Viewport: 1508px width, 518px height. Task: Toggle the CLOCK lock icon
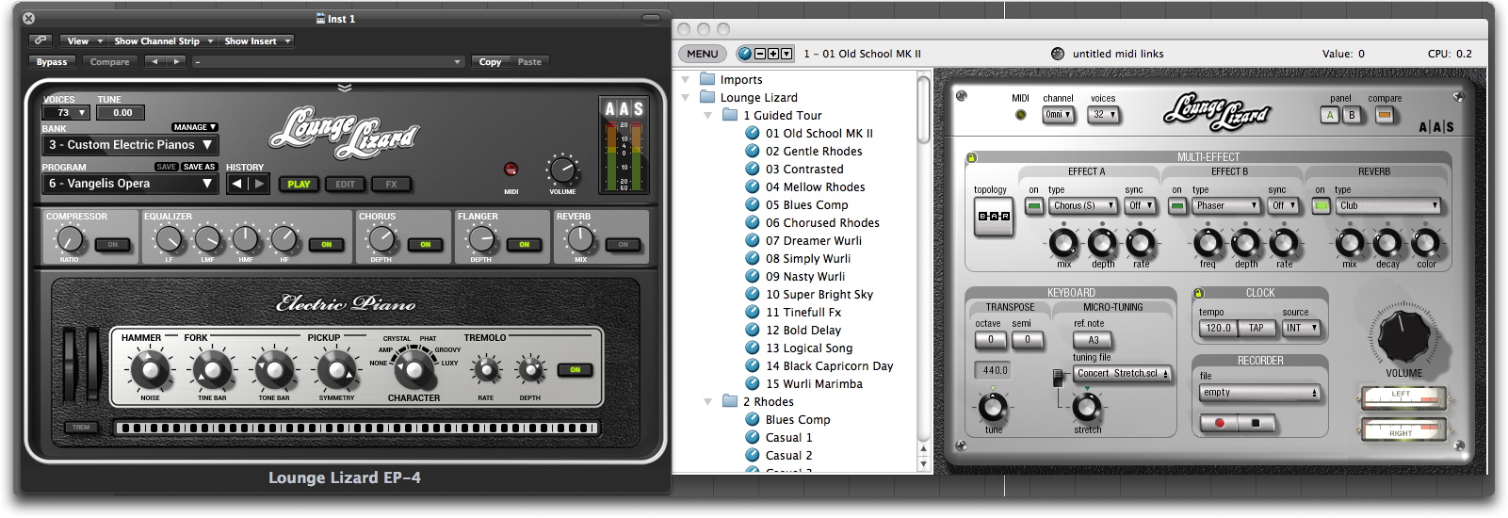[x=1199, y=293]
